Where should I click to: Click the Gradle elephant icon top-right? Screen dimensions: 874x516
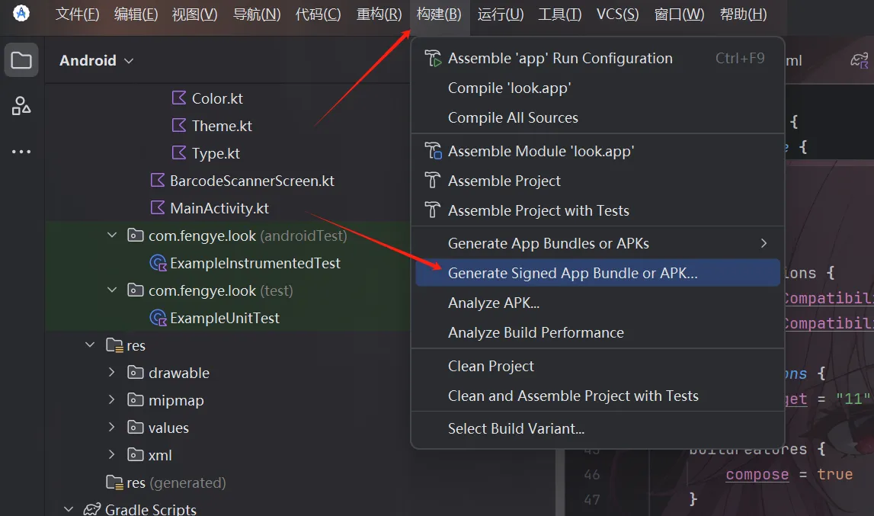tap(860, 59)
